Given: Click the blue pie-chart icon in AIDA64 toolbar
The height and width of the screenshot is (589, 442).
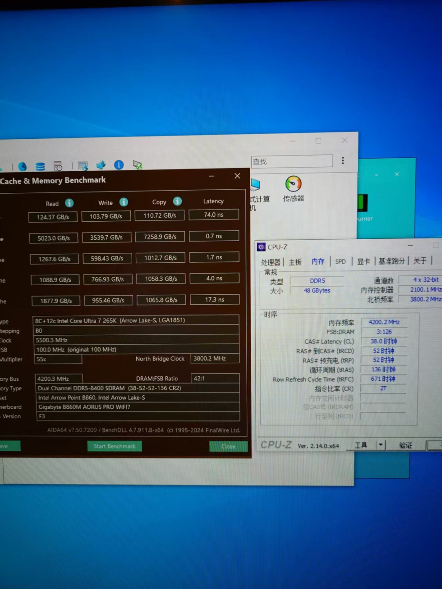Looking at the screenshot, I should (22, 167).
